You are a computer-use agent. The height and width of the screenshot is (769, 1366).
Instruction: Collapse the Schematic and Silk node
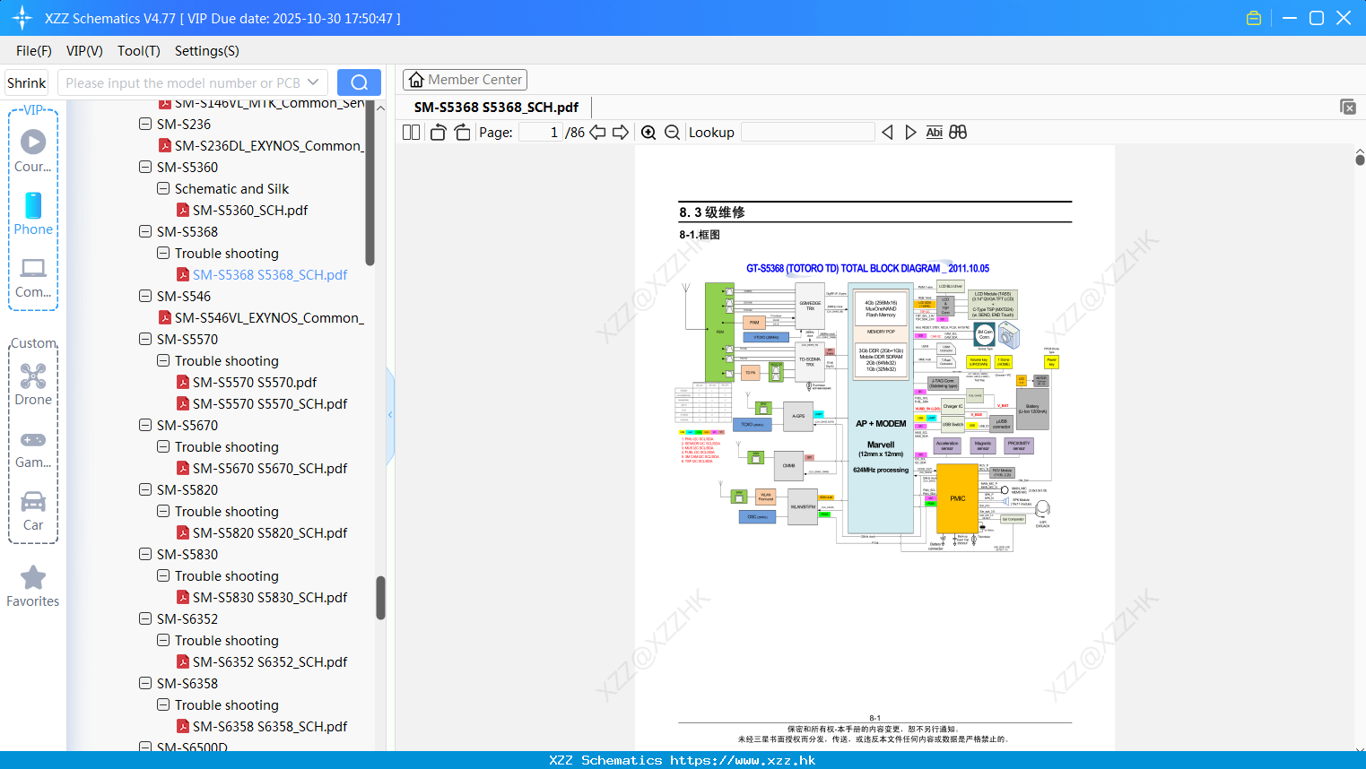click(x=163, y=189)
